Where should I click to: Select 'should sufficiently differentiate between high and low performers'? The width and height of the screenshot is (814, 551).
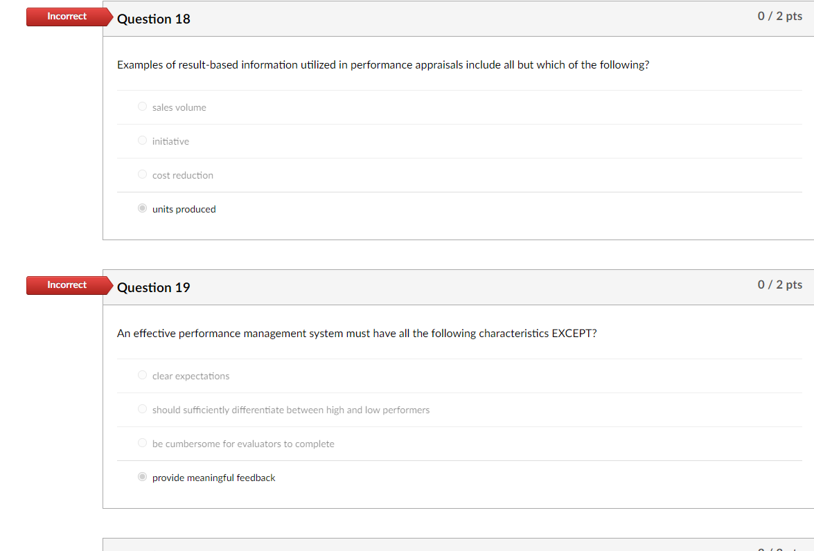click(x=142, y=408)
